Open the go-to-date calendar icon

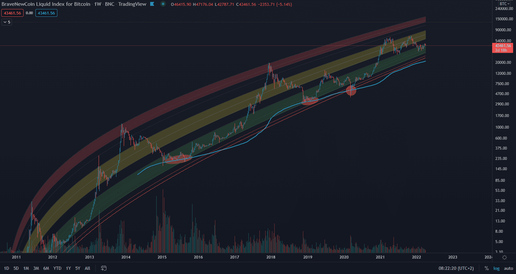pyautogui.click(x=103, y=268)
